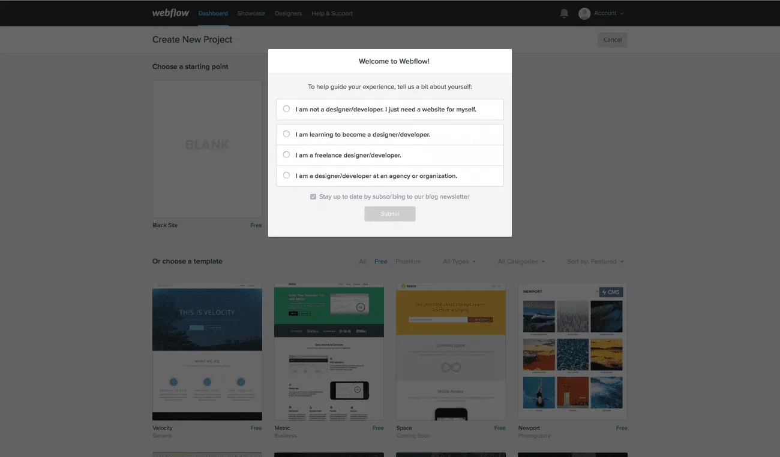The height and width of the screenshot is (457, 780).
Task: Click the 'Business' category under Metric
Action: point(286,435)
